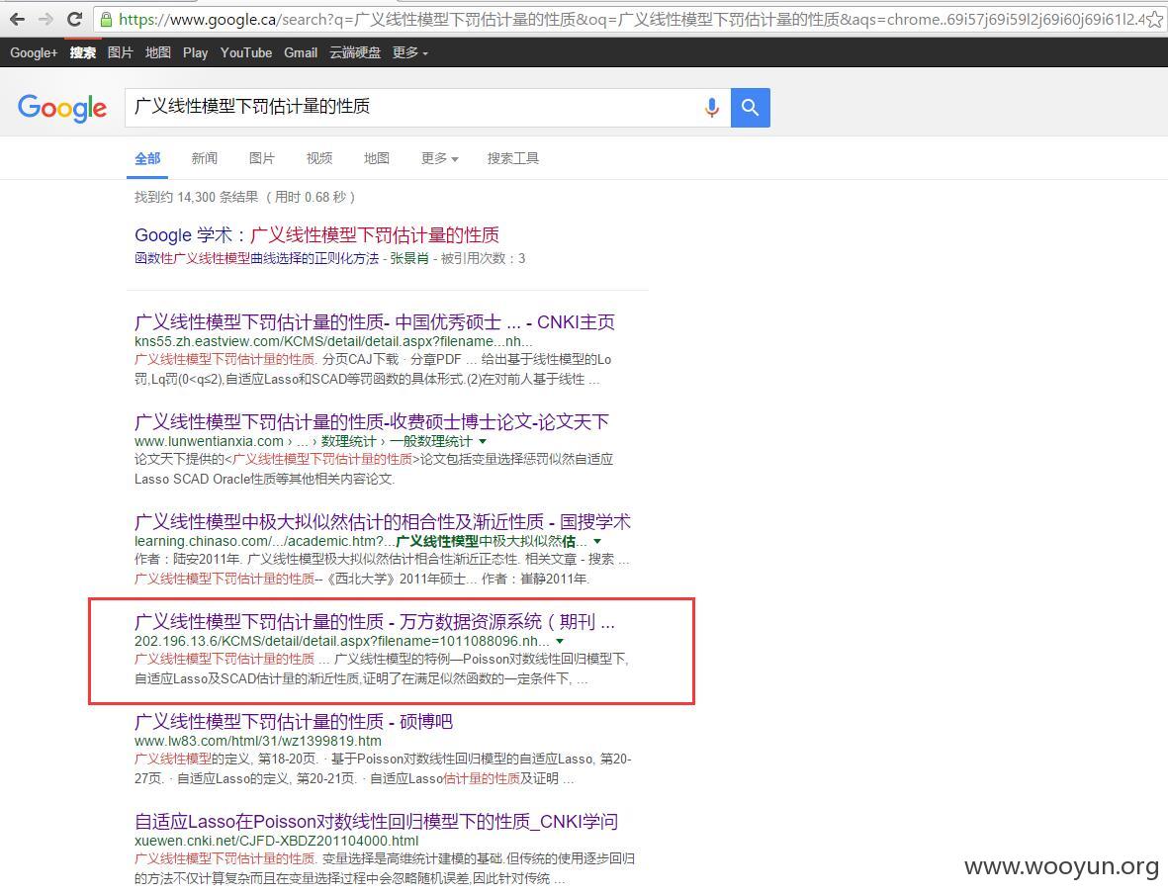Image resolution: width=1168 pixels, height=895 pixels.
Task: Click the blue magnifier search button
Action: (x=750, y=108)
